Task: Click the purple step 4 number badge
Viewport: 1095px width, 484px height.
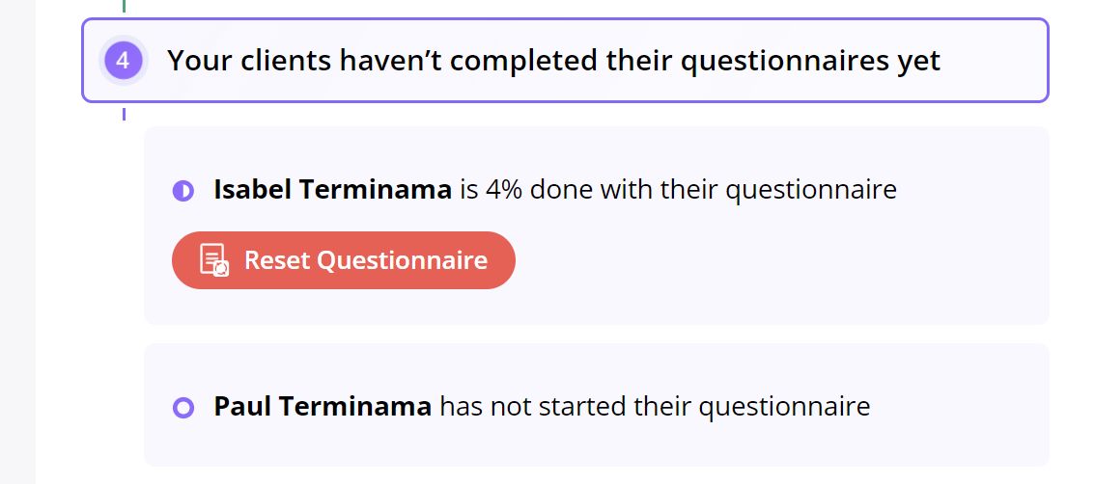Action: pyautogui.click(x=123, y=61)
